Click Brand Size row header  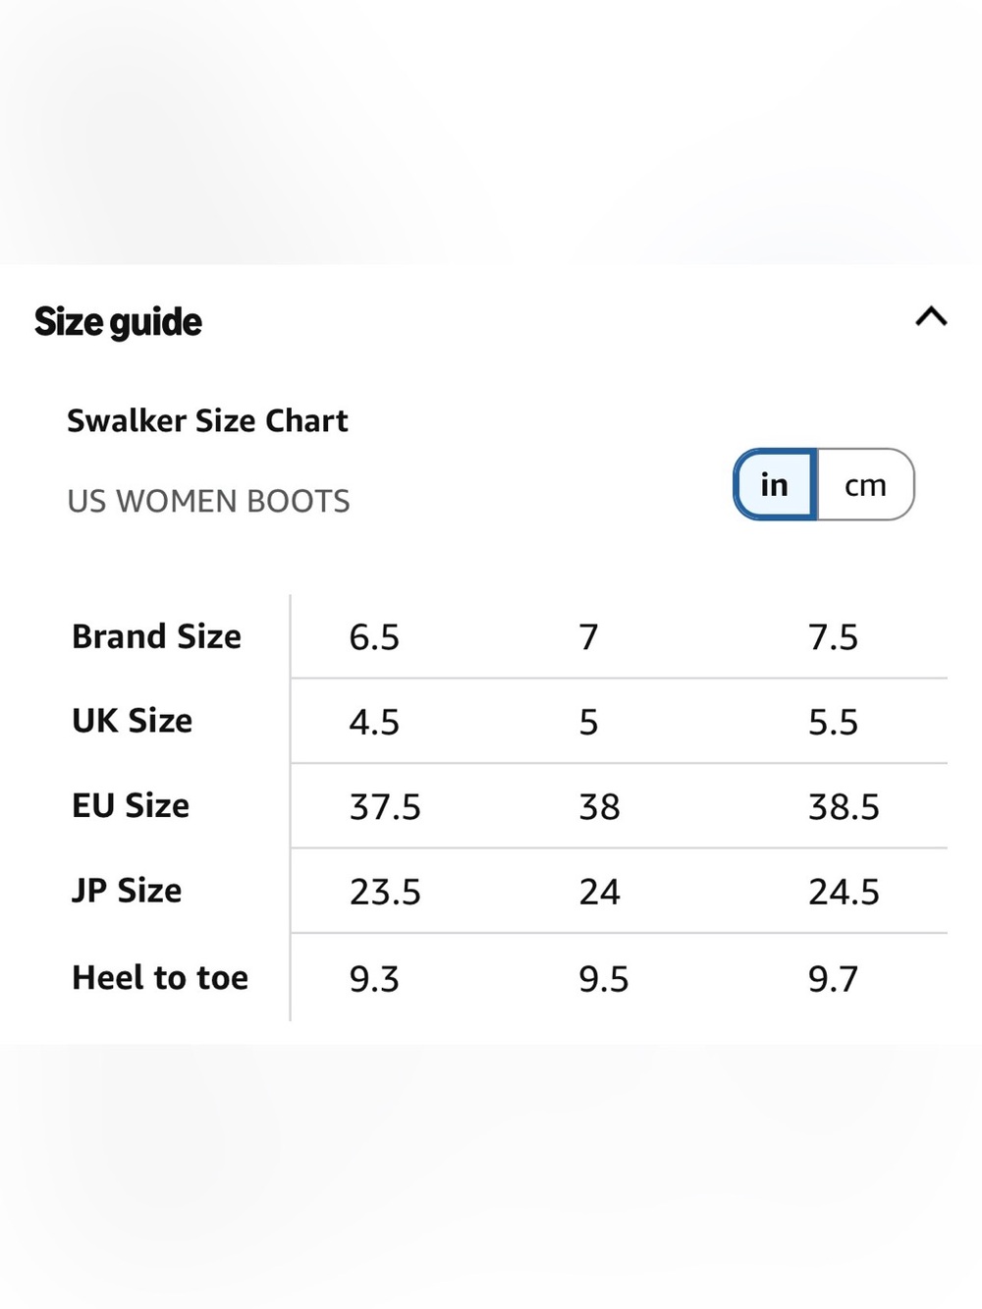click(x=156, y=636)
